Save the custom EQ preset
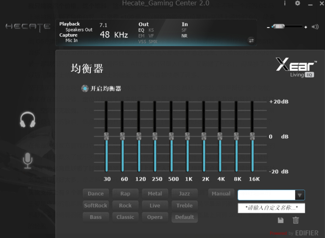The height and width of the screenshot is (238, 325). point(281,220)
